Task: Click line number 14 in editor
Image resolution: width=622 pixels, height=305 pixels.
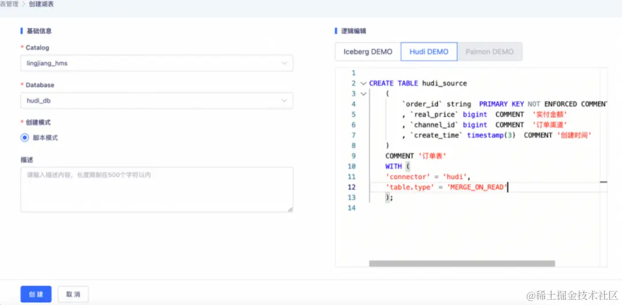Action: pyautogui.click(x=351, y=208)
